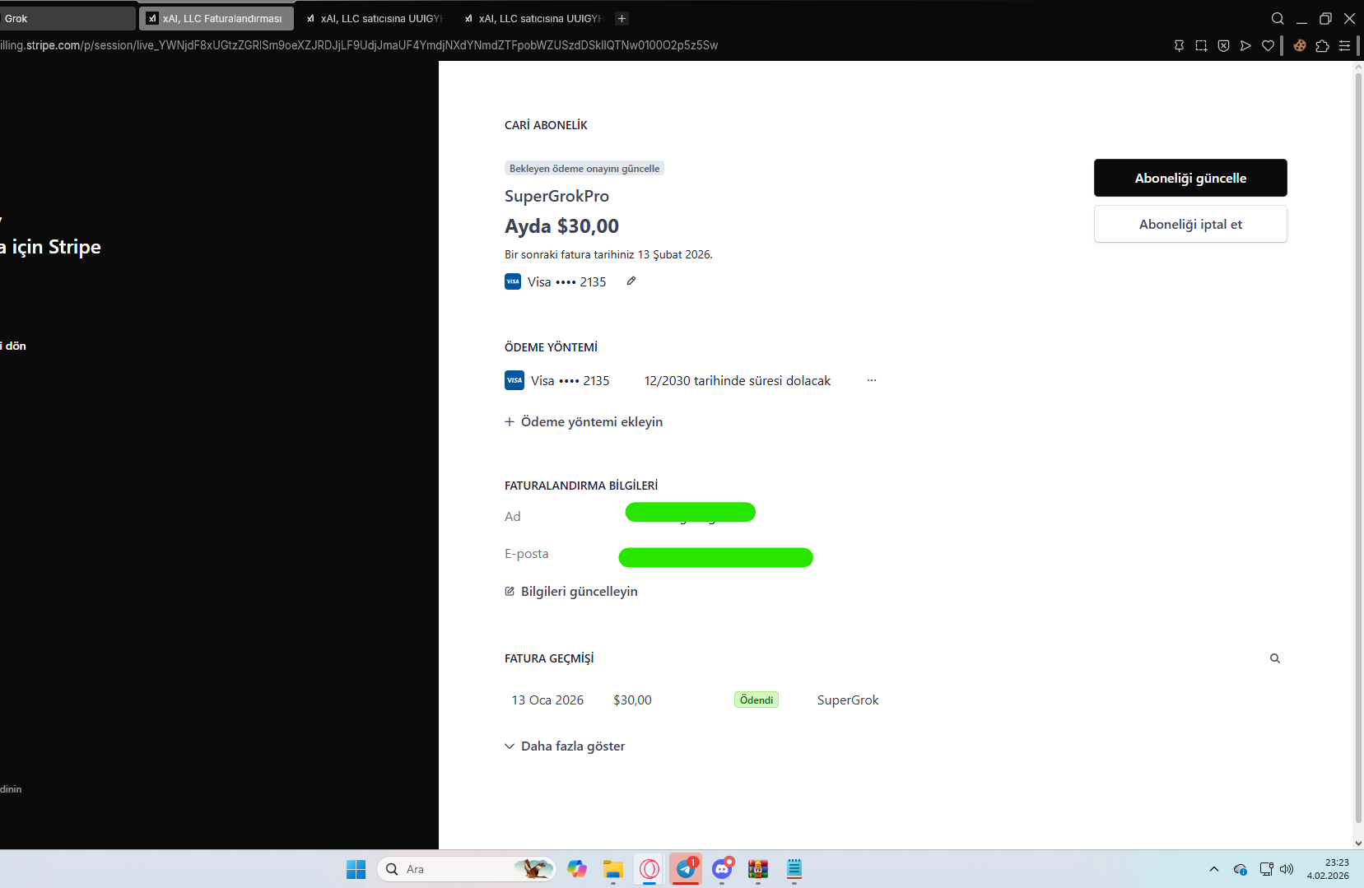Open the clock and date panel
1364x888 pixels.
(1328, 869)
